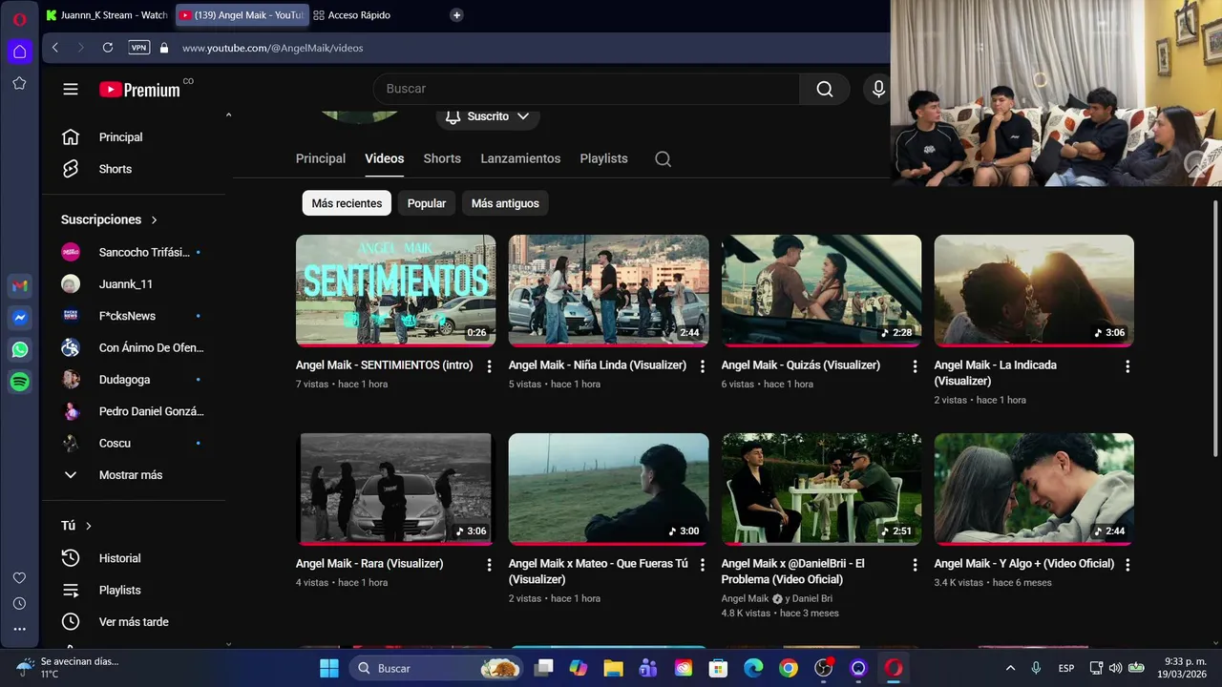Toggle the VPN badge in address bar
The image size is (1222, 687).
139,48
